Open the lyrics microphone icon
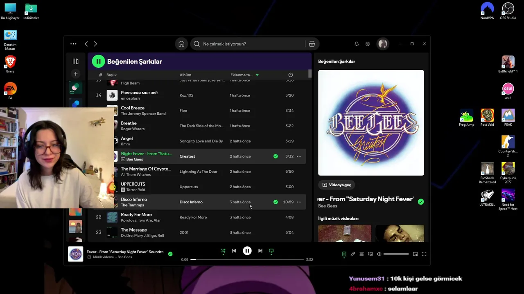524x294 pixels. pyautogui.click(x=353, y=254)
